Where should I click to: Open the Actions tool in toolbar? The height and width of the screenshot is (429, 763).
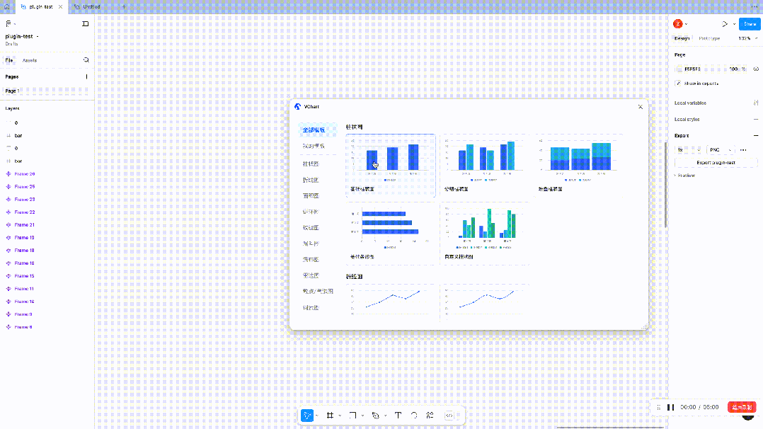point(430,416)
